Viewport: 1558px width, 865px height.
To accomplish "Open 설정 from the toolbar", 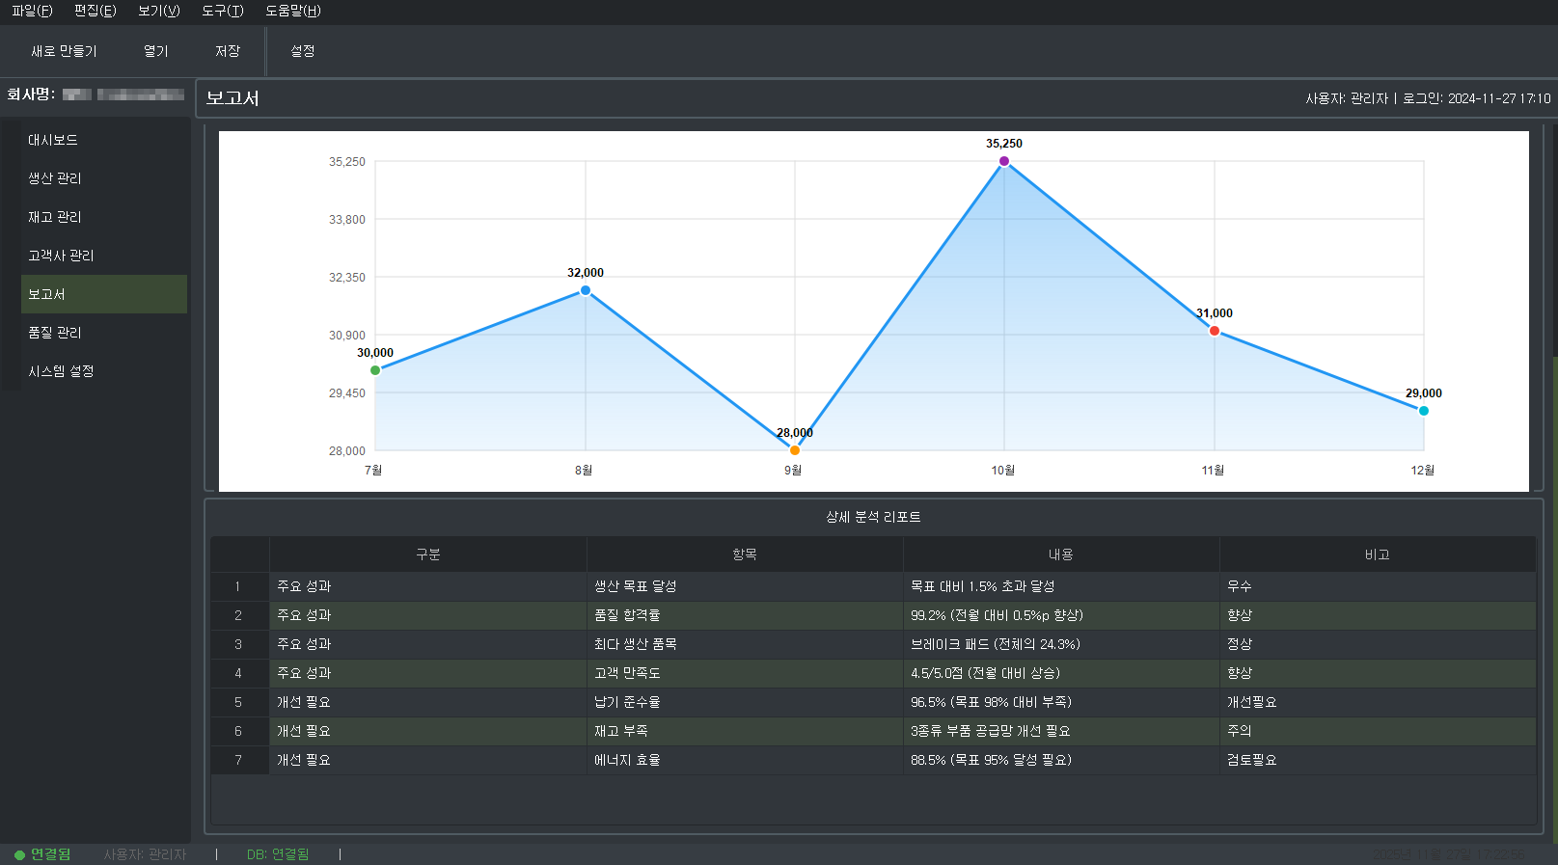I will tap(302, 51).
